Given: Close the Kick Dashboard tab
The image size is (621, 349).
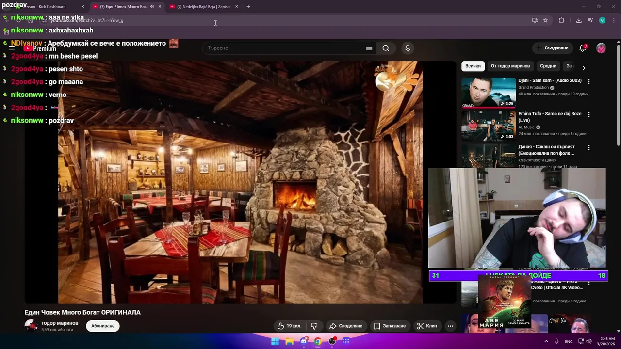Looking at the screenshot, I should (x=82, y=7).
